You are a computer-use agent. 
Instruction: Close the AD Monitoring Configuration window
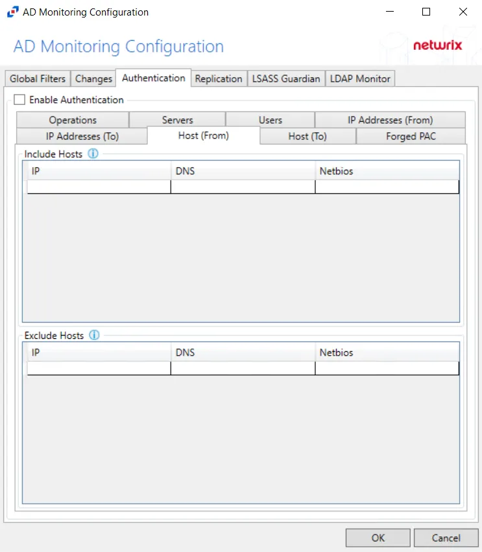tap(463, 12)
